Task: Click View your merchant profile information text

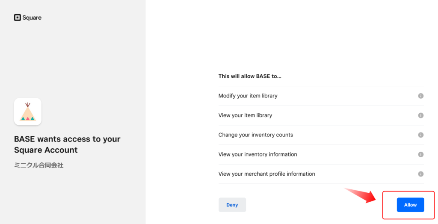Action: pos(266,174)
